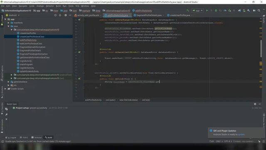Open the Logcat tool window
This screenshot has height=150, width=266.
point(11,137)
